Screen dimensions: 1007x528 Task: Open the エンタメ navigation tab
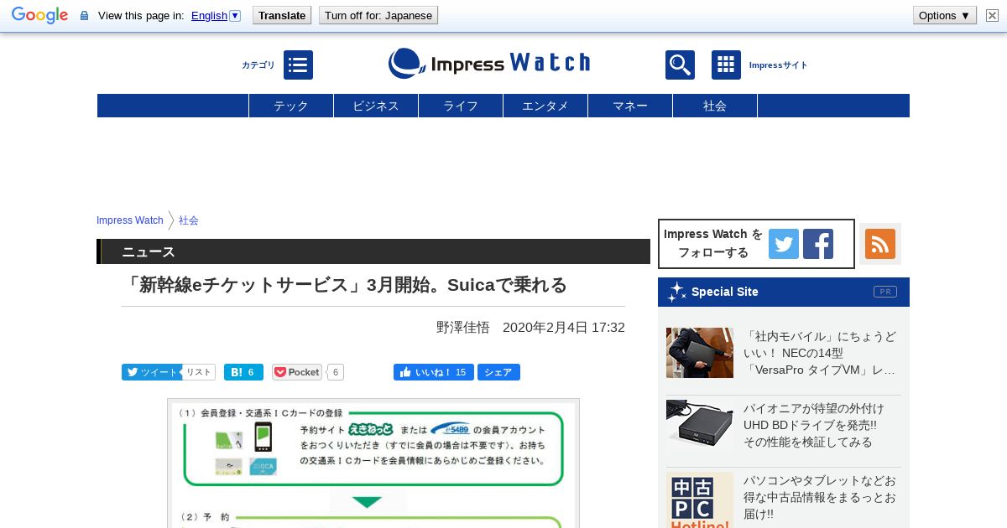point(545,106)
